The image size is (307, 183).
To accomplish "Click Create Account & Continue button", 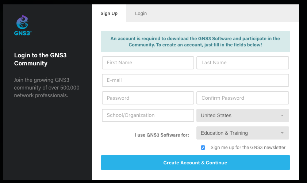I will [x=195, y=163].
